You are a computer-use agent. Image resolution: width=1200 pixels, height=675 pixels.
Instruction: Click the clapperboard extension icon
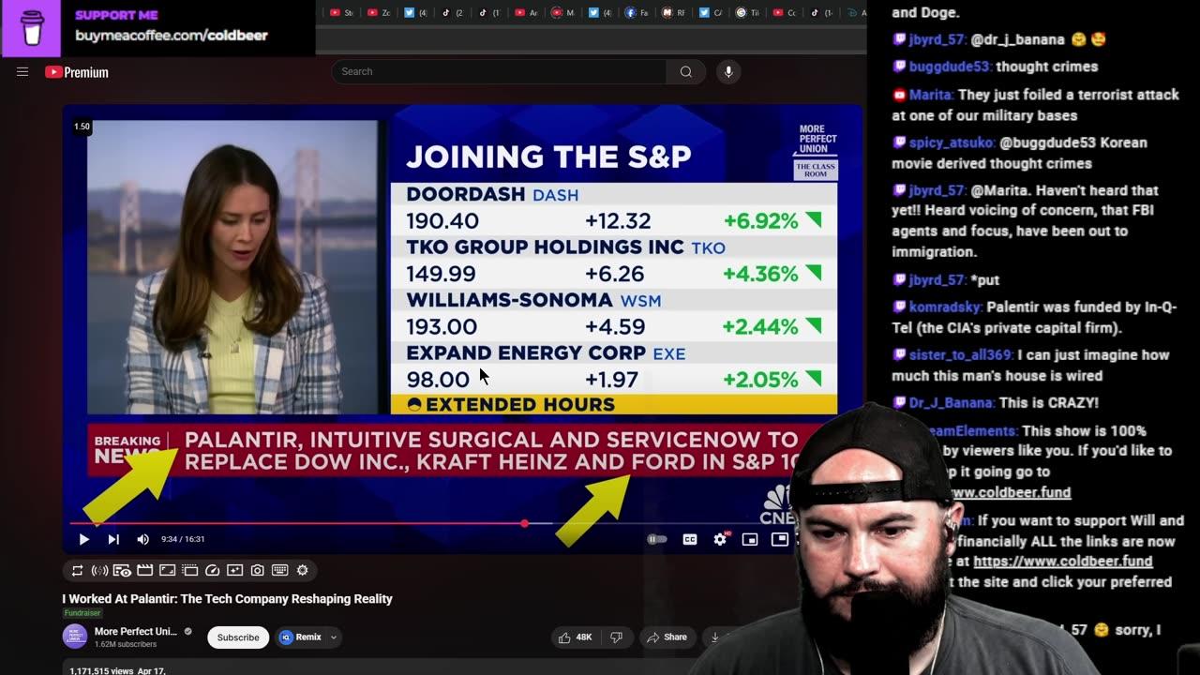click(x=144, y=570)
